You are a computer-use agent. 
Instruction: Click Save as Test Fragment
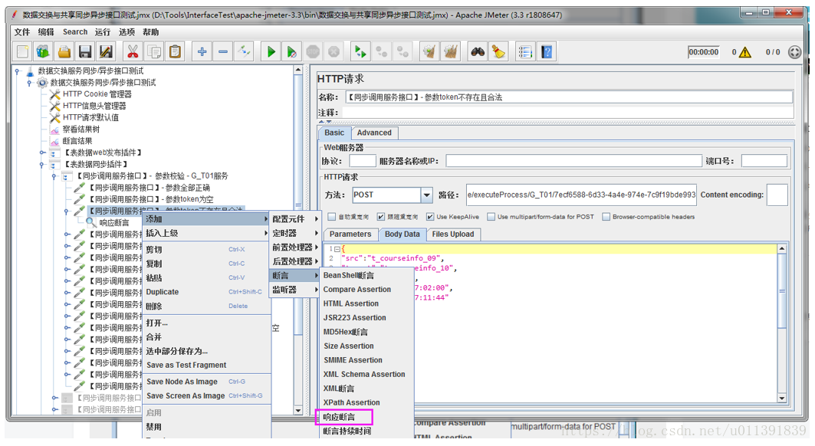(x=206, y=366)
